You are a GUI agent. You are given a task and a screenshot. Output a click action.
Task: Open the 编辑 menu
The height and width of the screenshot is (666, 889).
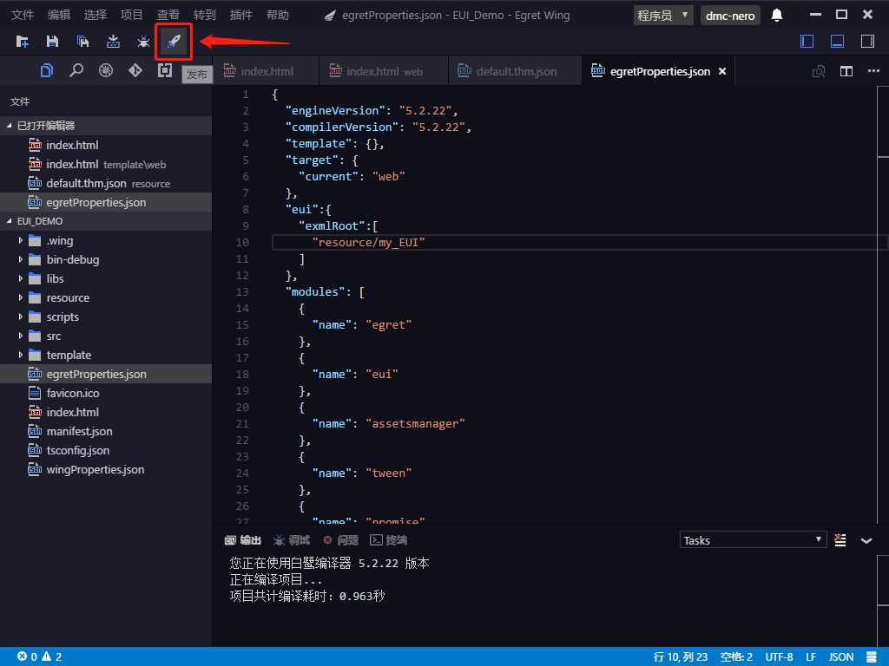pyautogui.click(x=59, y=15)
